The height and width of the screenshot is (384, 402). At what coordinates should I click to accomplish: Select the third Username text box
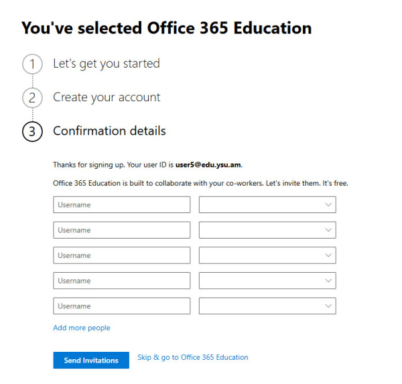tap(121, 255)
